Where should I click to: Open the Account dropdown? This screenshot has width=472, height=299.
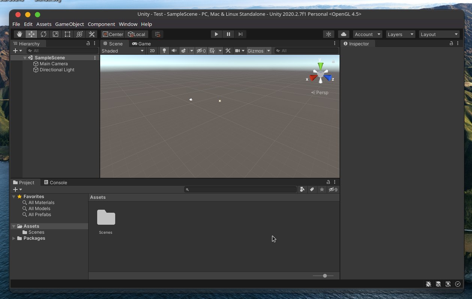pos(367,34)
